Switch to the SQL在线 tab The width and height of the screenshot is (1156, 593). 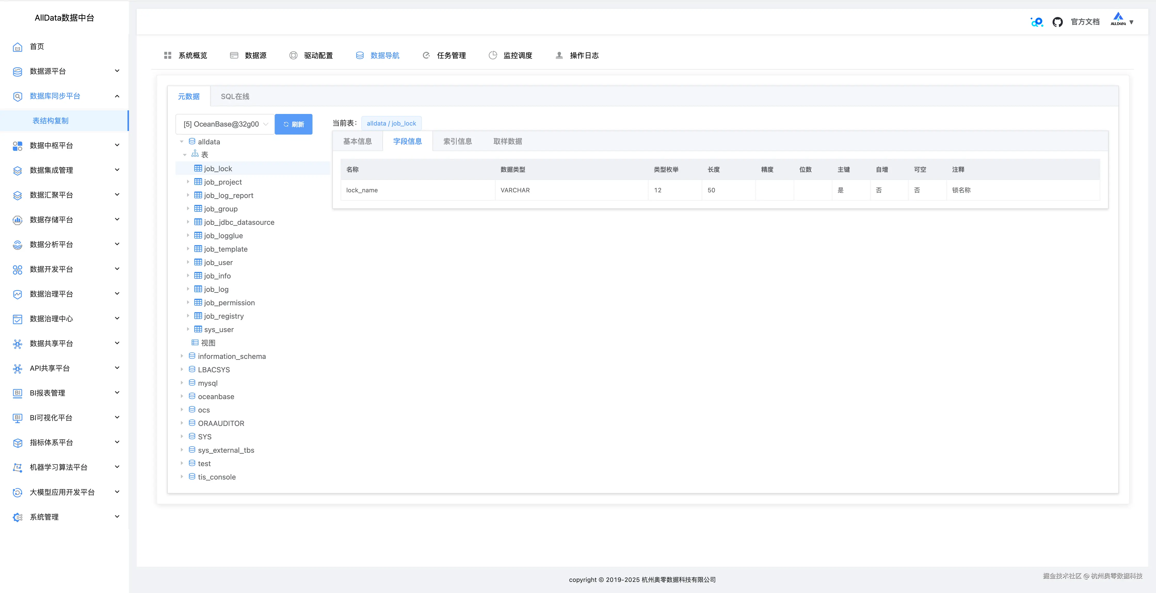click(235, 96)
